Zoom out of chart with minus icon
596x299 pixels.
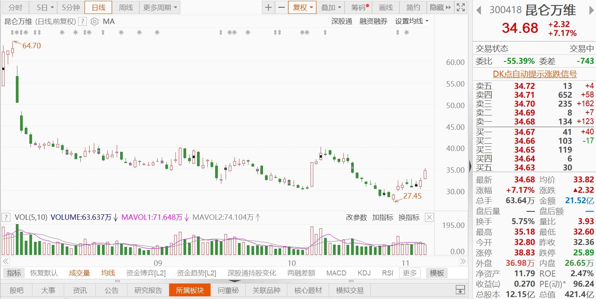[x=281, y=7]
